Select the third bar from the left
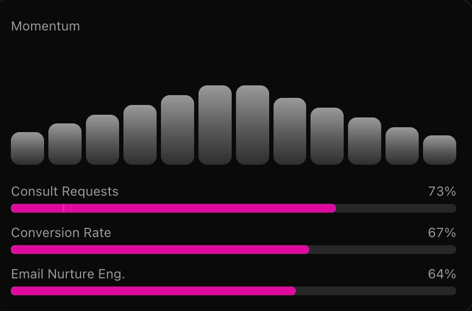 tap(102, 140)
